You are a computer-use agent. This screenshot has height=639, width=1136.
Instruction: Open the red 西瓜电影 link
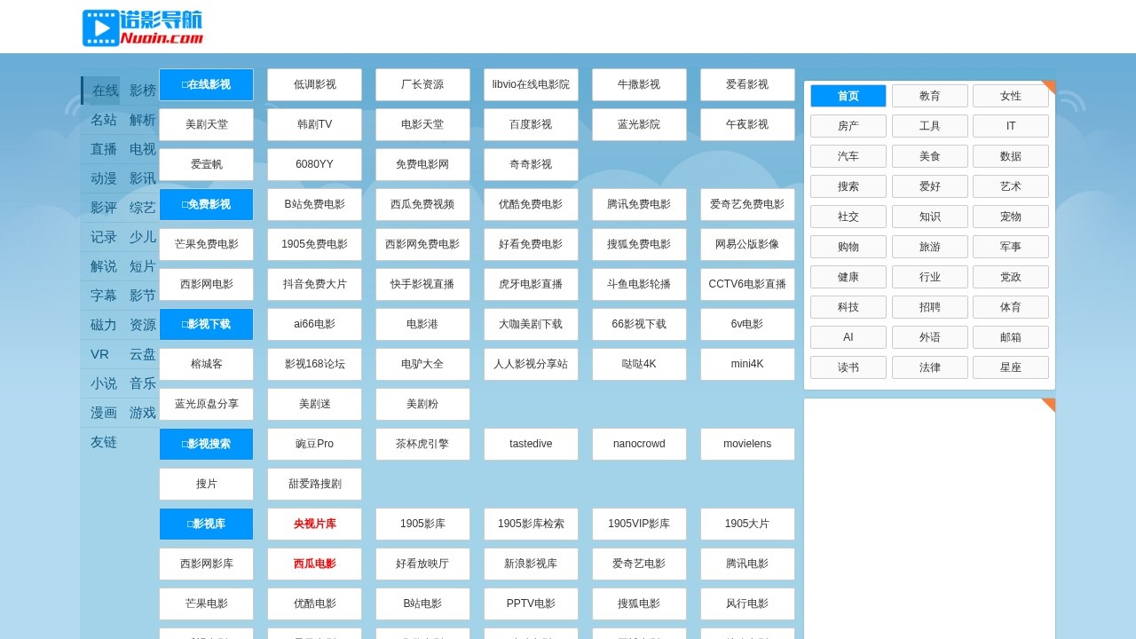click(x=314, y=564)
